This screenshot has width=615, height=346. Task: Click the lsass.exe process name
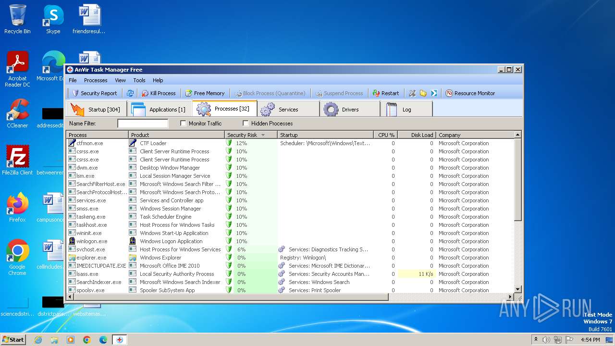coord(87,274)
